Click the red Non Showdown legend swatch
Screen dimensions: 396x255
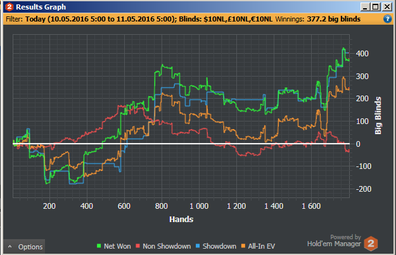137,246
